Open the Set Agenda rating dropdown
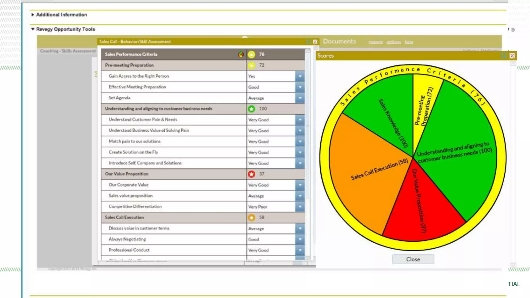This screenshot has height=298, width=530. click(300, 98)
